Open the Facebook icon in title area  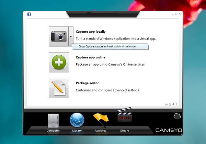(29, 14)
